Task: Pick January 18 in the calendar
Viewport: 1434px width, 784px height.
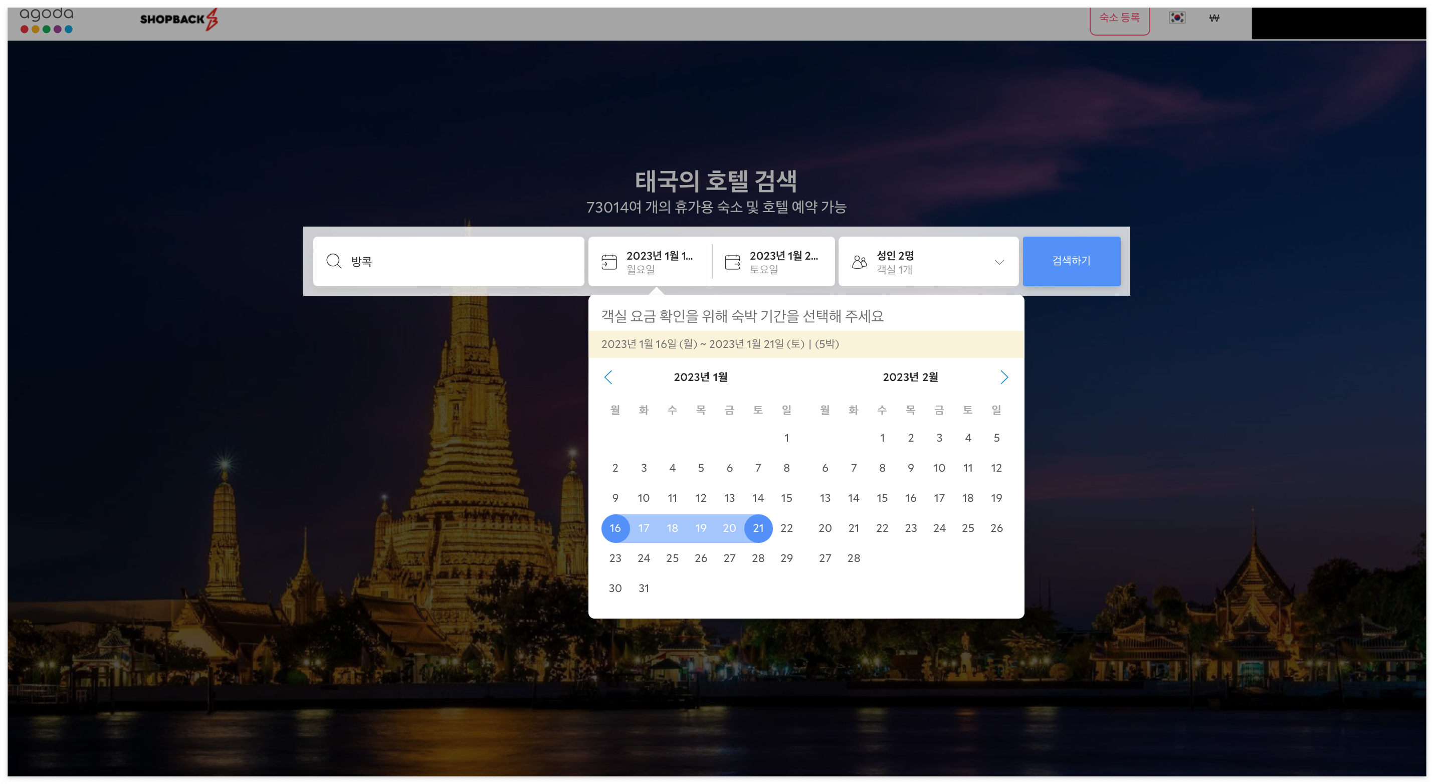Action: pos(672,528)
